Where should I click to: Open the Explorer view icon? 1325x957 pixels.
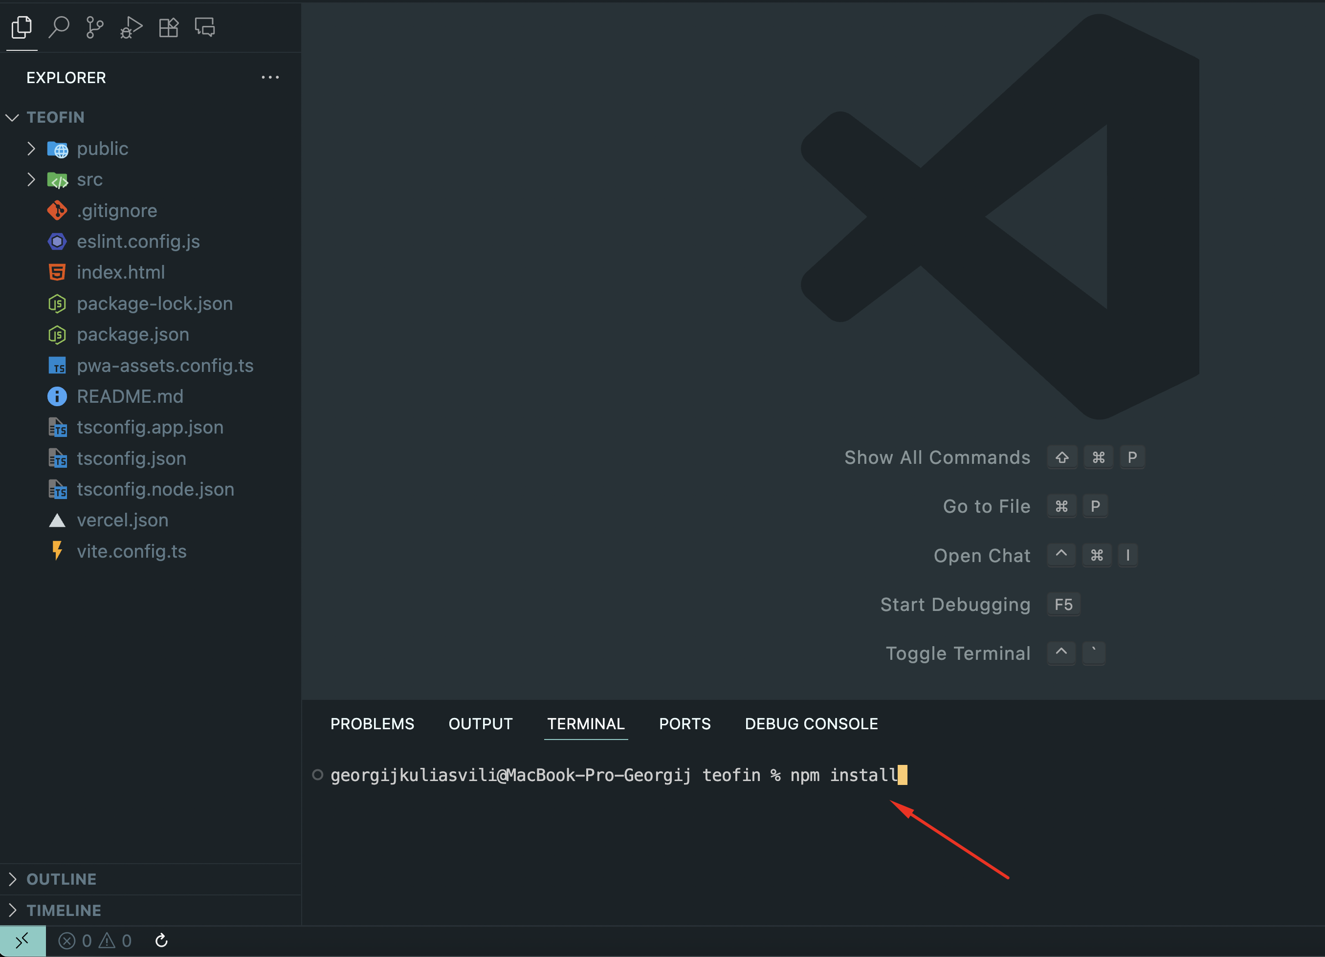coord(22,27)
